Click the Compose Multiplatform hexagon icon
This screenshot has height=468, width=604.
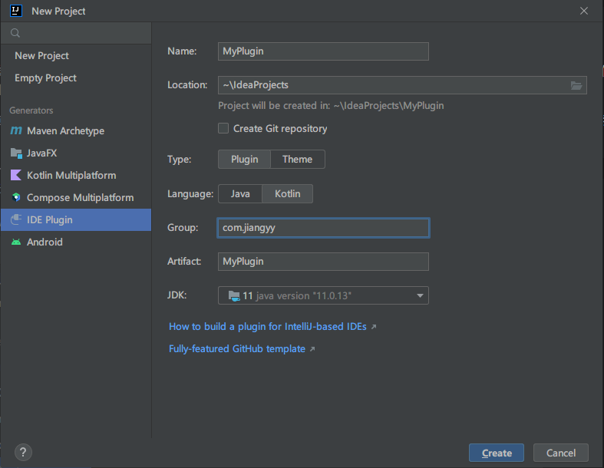coord(16,198)
